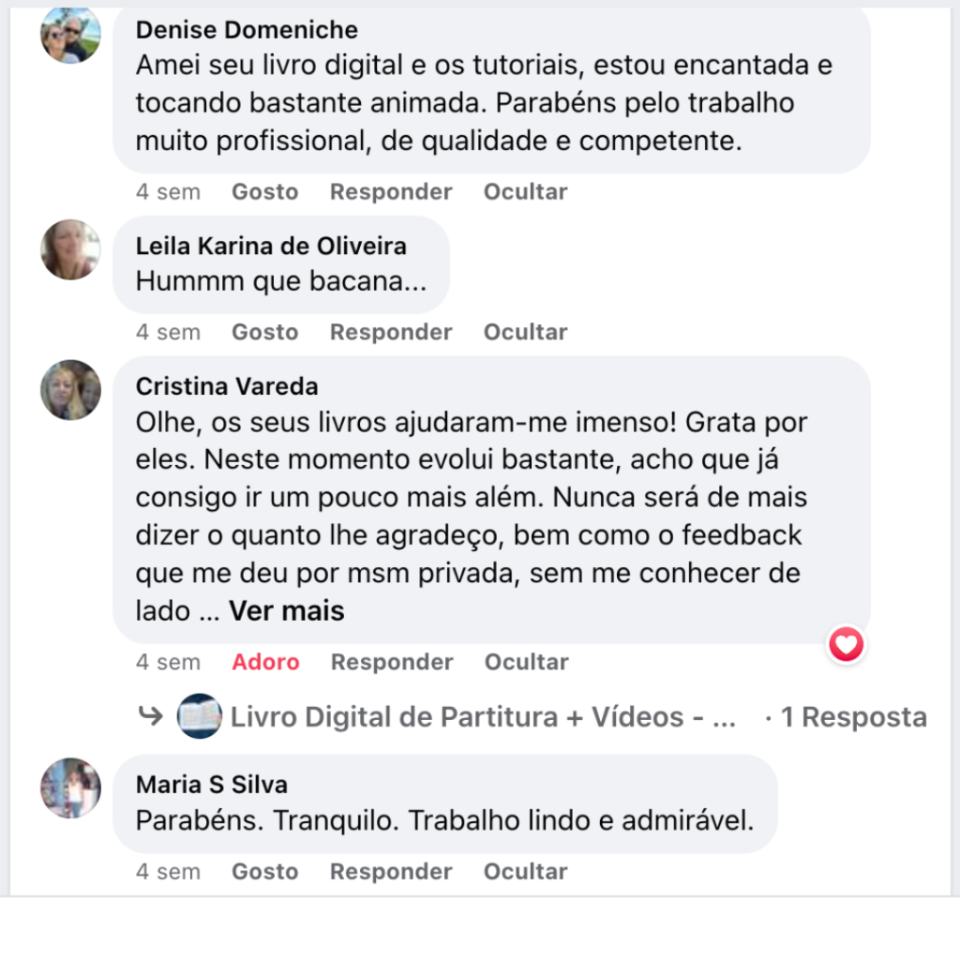Image resolution: width=960 pixels, height=960 pixels.
Task: Toggle Gosto on Denise Domeniche's comment
Action: click(x=265, y=192)
